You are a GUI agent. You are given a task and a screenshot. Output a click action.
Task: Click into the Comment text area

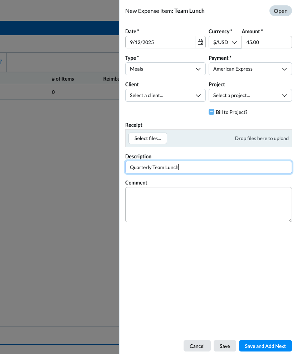(x=208, y=205)
